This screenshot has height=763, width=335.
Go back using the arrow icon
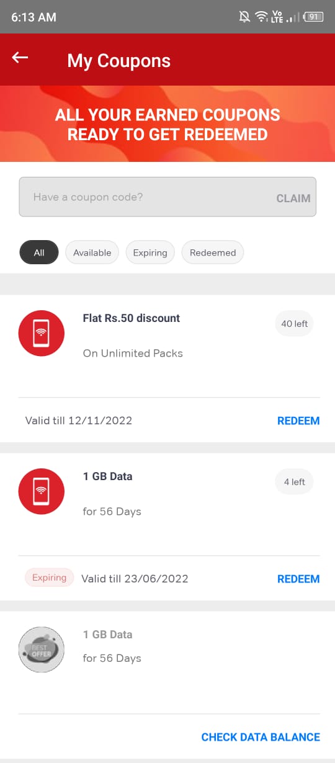20,58
